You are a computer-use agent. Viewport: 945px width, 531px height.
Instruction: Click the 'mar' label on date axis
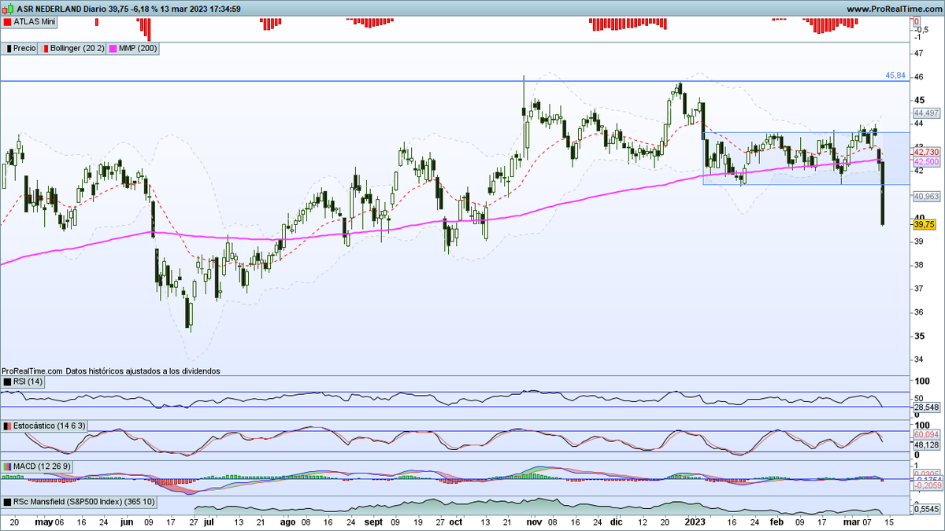click(x=852, y=521)
